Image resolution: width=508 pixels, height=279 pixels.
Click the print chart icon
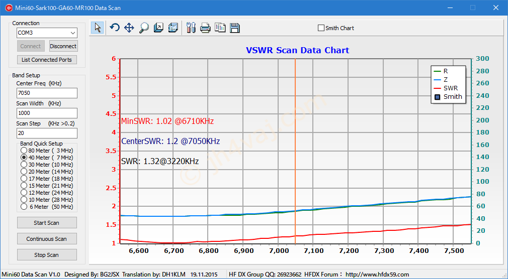205,28
